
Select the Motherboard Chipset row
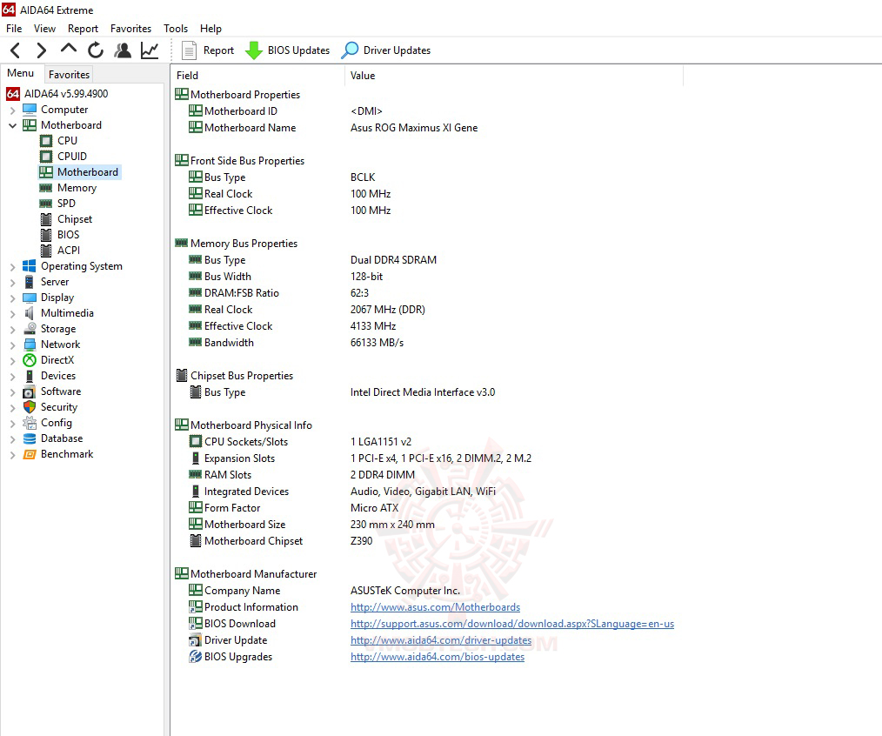[429, 541]
